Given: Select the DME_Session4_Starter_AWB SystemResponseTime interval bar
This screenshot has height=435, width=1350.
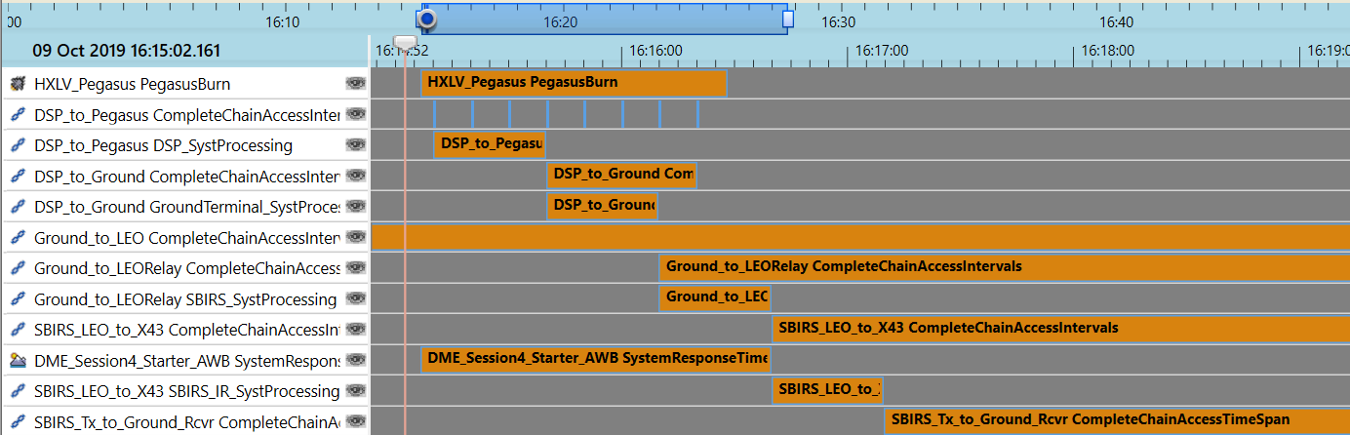Looking at the screenshot, I should pos(595,359).
